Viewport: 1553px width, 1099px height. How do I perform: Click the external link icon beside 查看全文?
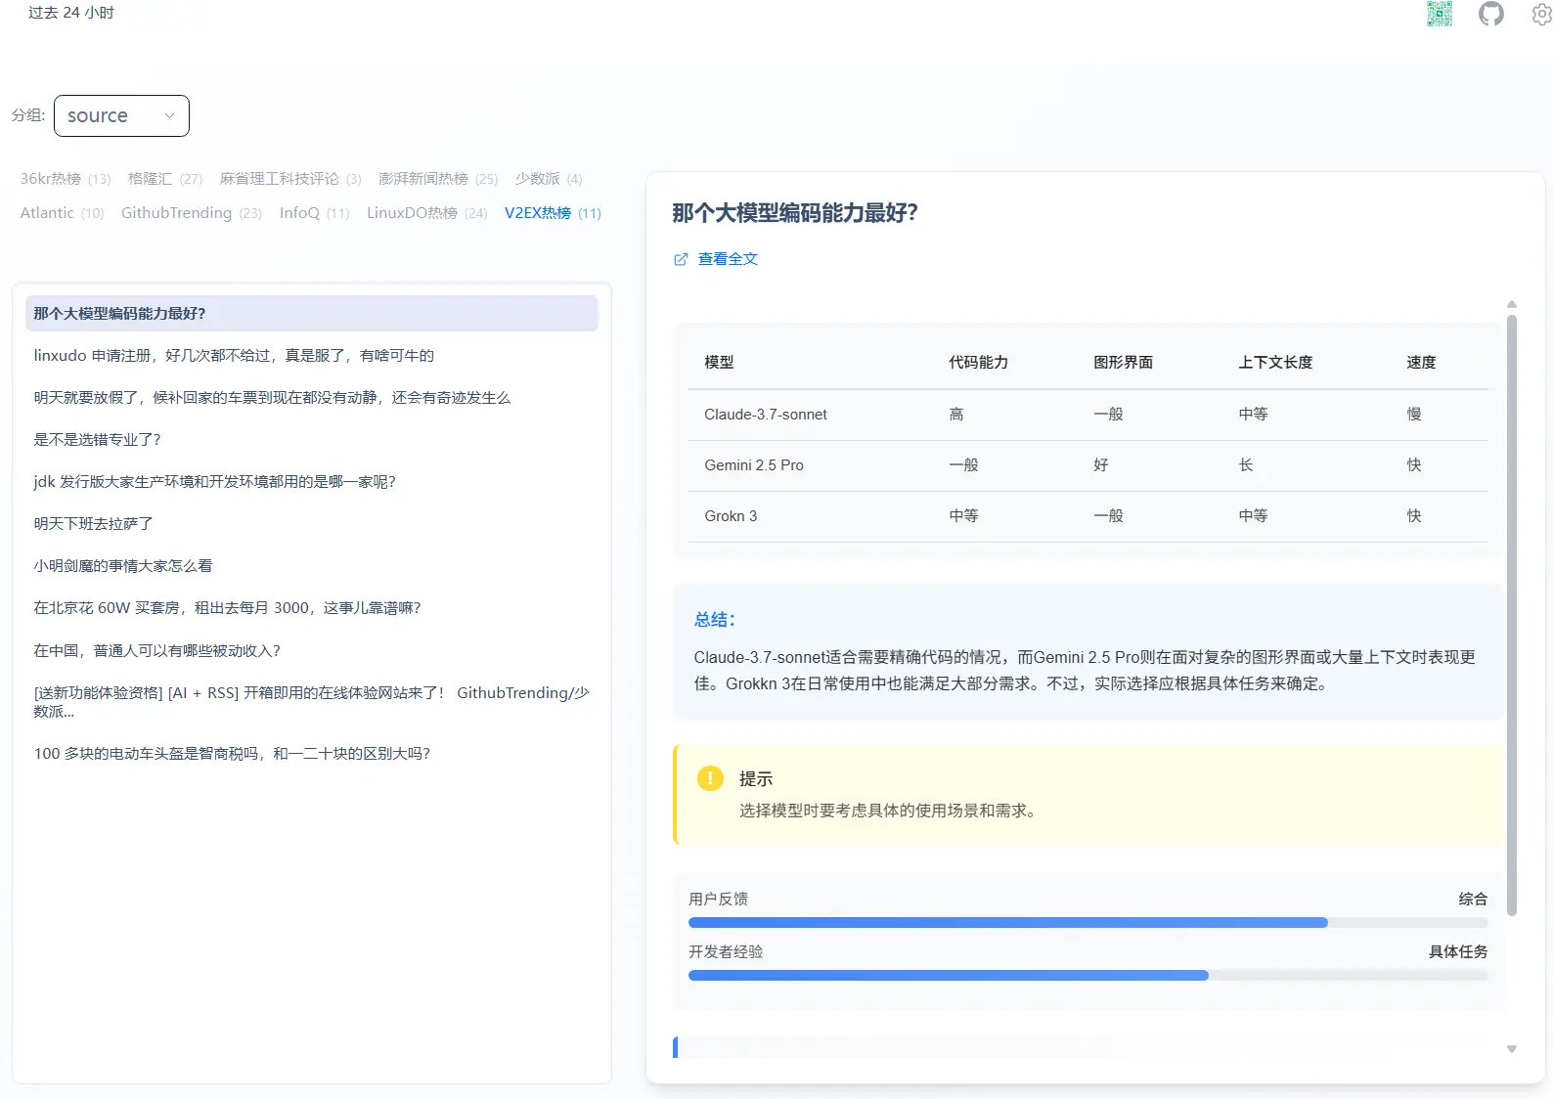[681, 259]
